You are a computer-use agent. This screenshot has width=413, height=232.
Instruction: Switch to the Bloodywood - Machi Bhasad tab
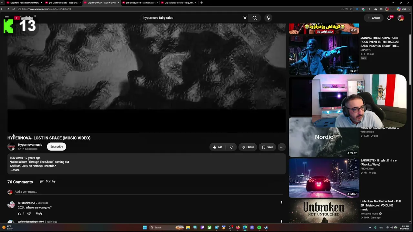tap(140, 3)
